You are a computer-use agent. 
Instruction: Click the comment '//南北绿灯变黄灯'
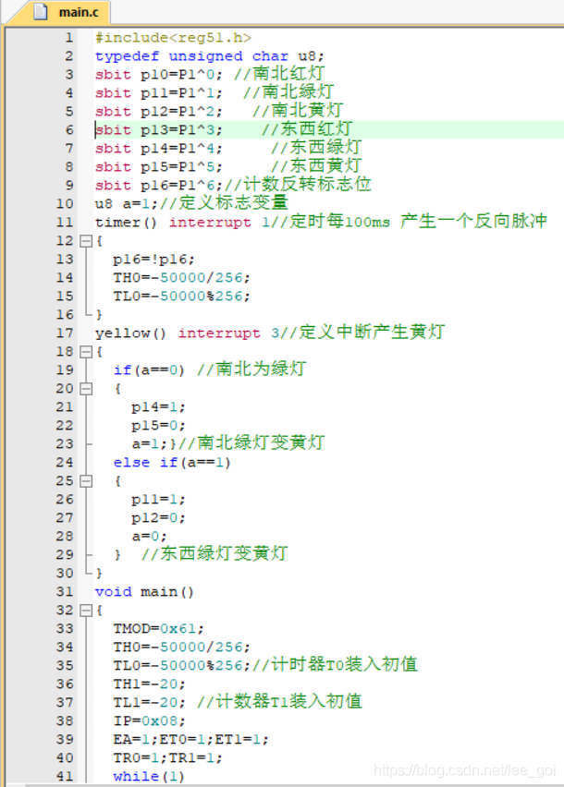251,443
